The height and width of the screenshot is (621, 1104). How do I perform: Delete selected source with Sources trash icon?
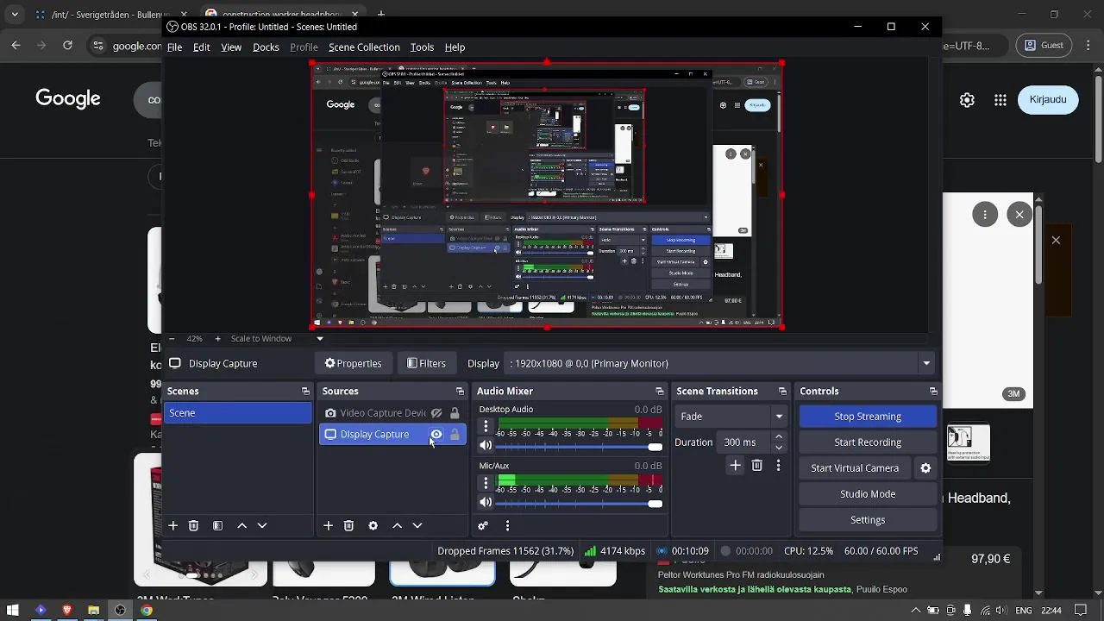348,525
